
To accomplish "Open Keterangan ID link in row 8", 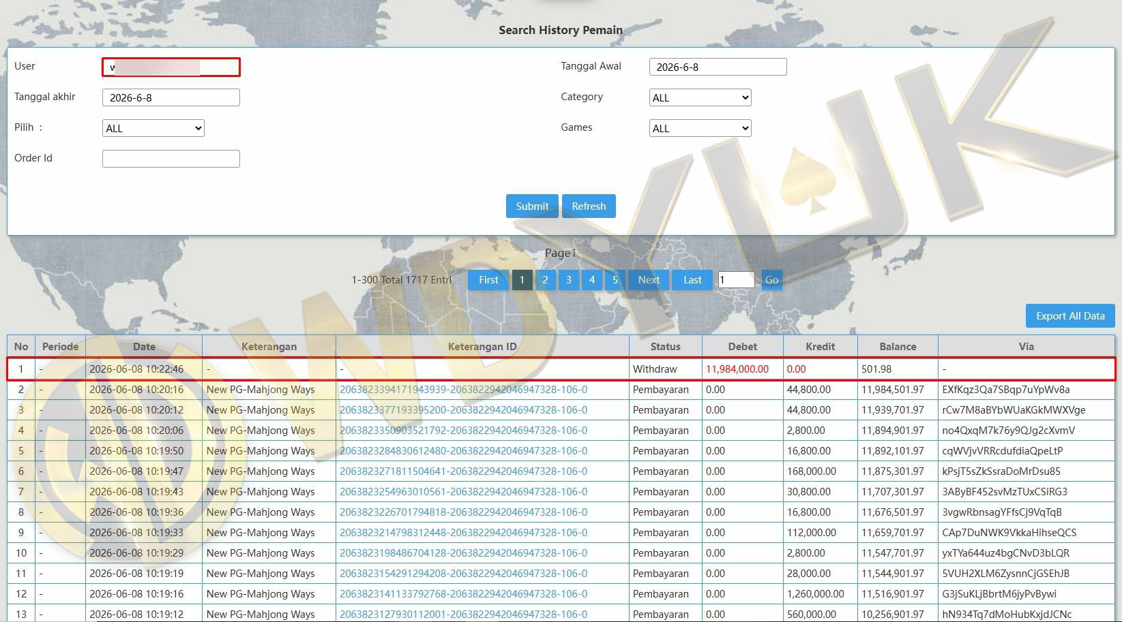I will [x=463, y=512].
